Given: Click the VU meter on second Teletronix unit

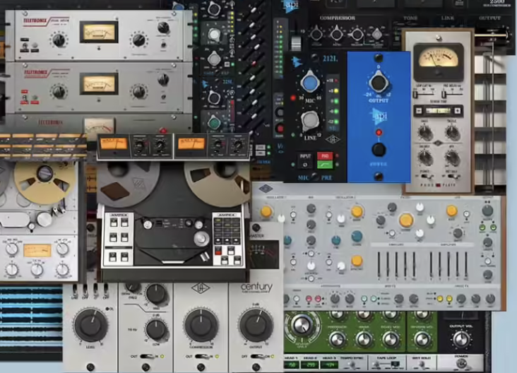Looking at the screenshot, I should coord(99,83).
